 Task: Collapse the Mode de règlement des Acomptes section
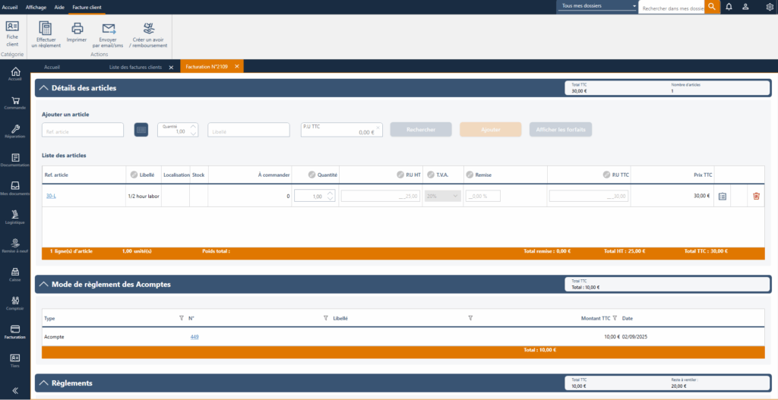[x=43, y=285]
